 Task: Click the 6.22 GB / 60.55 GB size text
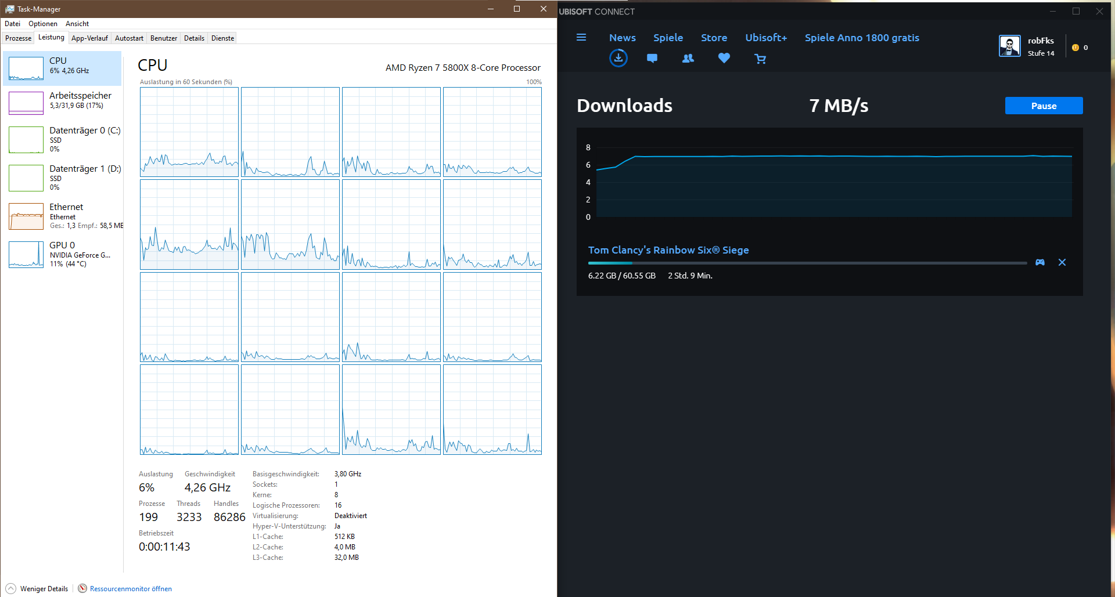(x=622, y=276)
